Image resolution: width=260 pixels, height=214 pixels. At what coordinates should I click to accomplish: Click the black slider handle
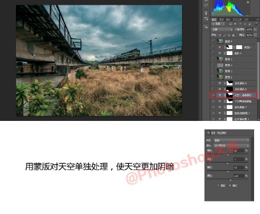230,180
